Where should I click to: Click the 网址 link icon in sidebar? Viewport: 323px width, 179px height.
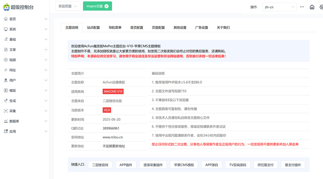[6, 70]
